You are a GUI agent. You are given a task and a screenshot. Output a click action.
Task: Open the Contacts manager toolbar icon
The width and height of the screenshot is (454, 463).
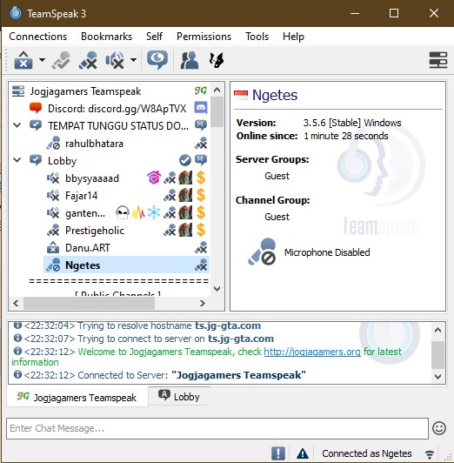tap(190, 60)
